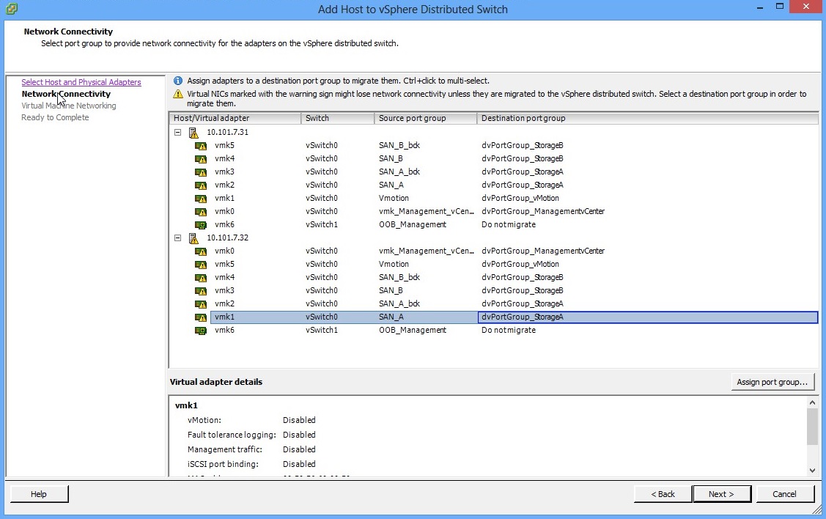Click the vmk1 adapter icon under 10.101.7.32
The image size is (826, 519).
tap(200, 317)
